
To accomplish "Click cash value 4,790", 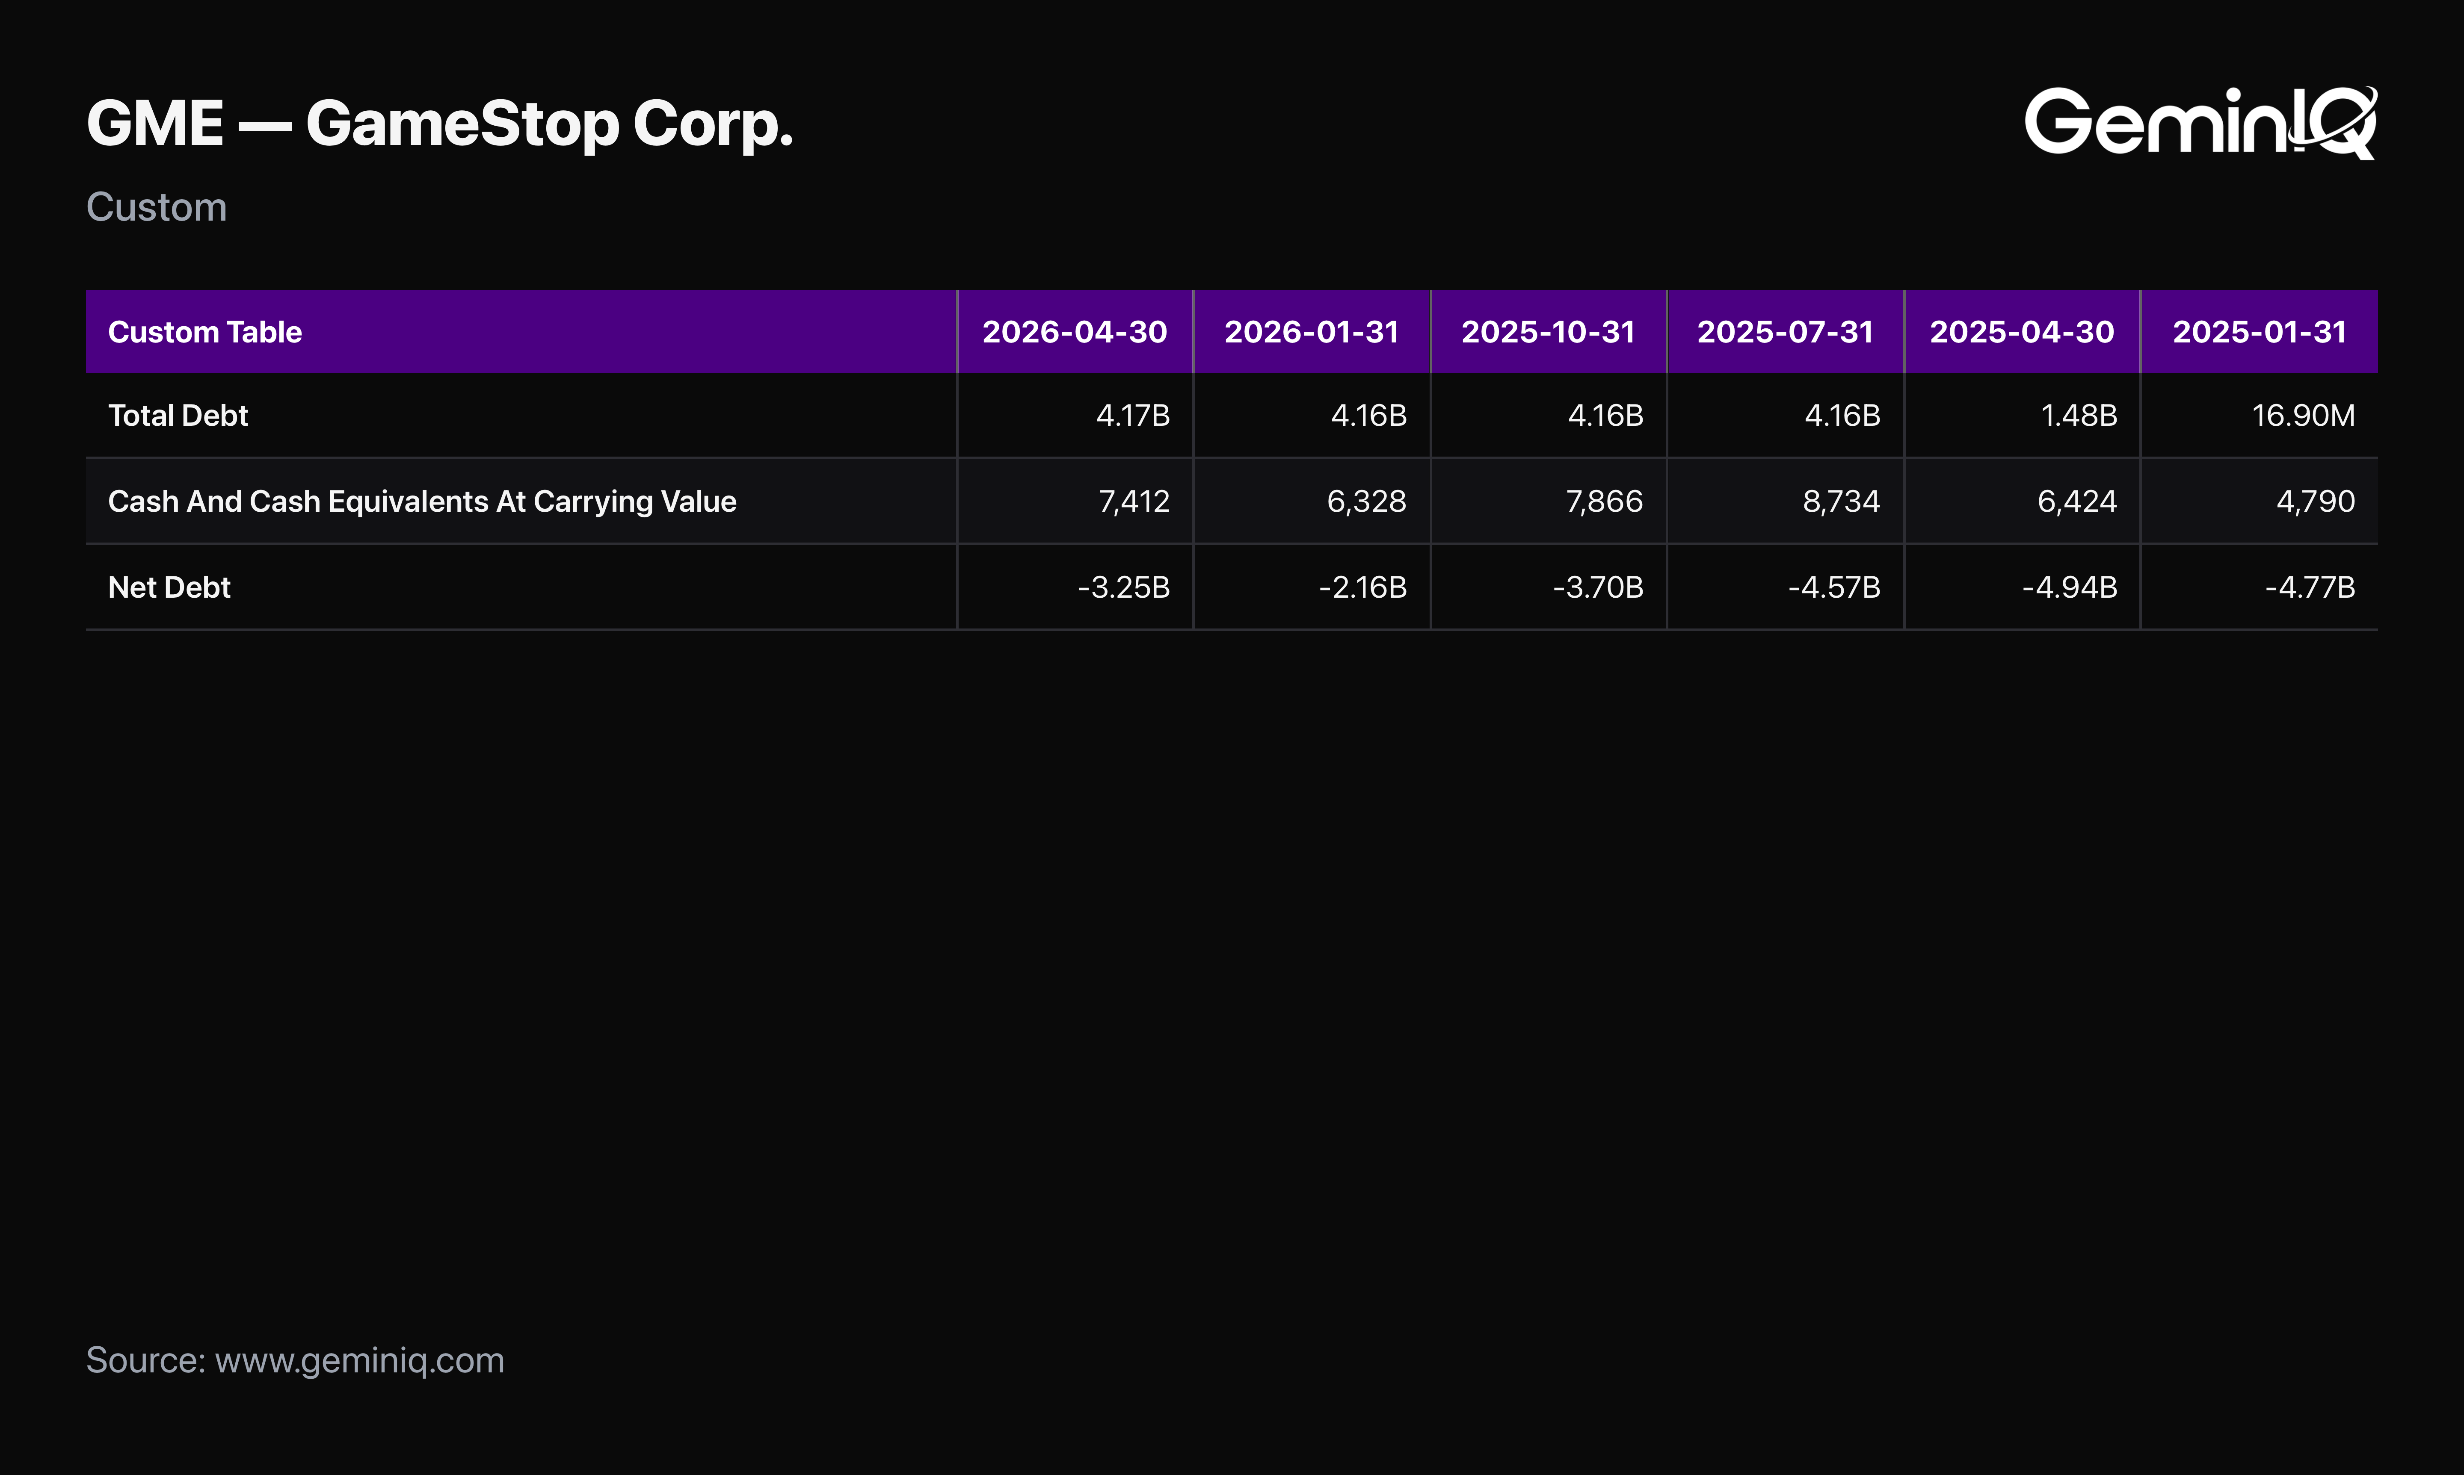I will 2316,501.
